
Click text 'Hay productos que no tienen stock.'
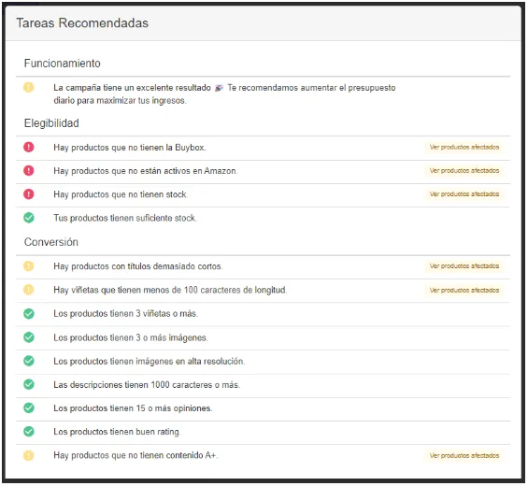pos(121,194)
